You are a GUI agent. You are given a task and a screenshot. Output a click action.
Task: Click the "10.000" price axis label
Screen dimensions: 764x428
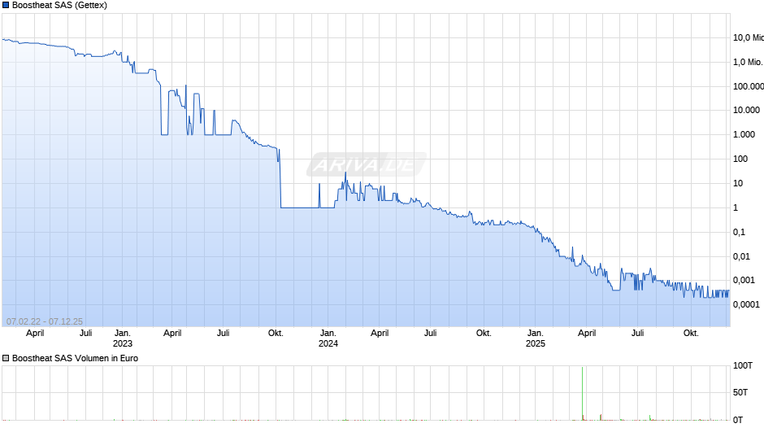(x=746, y=111)
